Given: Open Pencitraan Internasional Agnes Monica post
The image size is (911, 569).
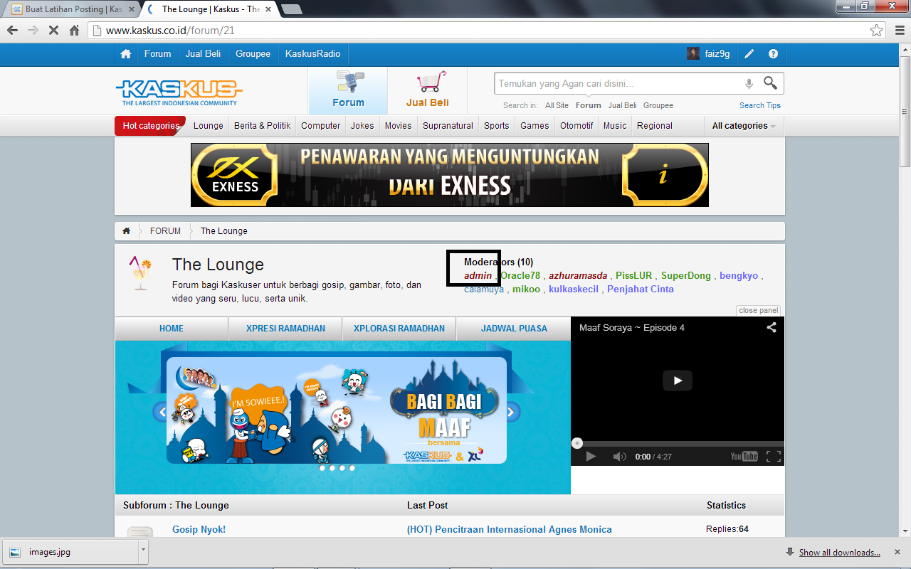Looking at the screenshot, I should pyautogui.click(x=509, y=530).
